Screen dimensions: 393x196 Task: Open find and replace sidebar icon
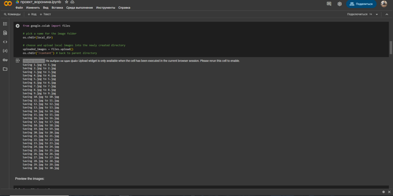click(x=5, y=33)
